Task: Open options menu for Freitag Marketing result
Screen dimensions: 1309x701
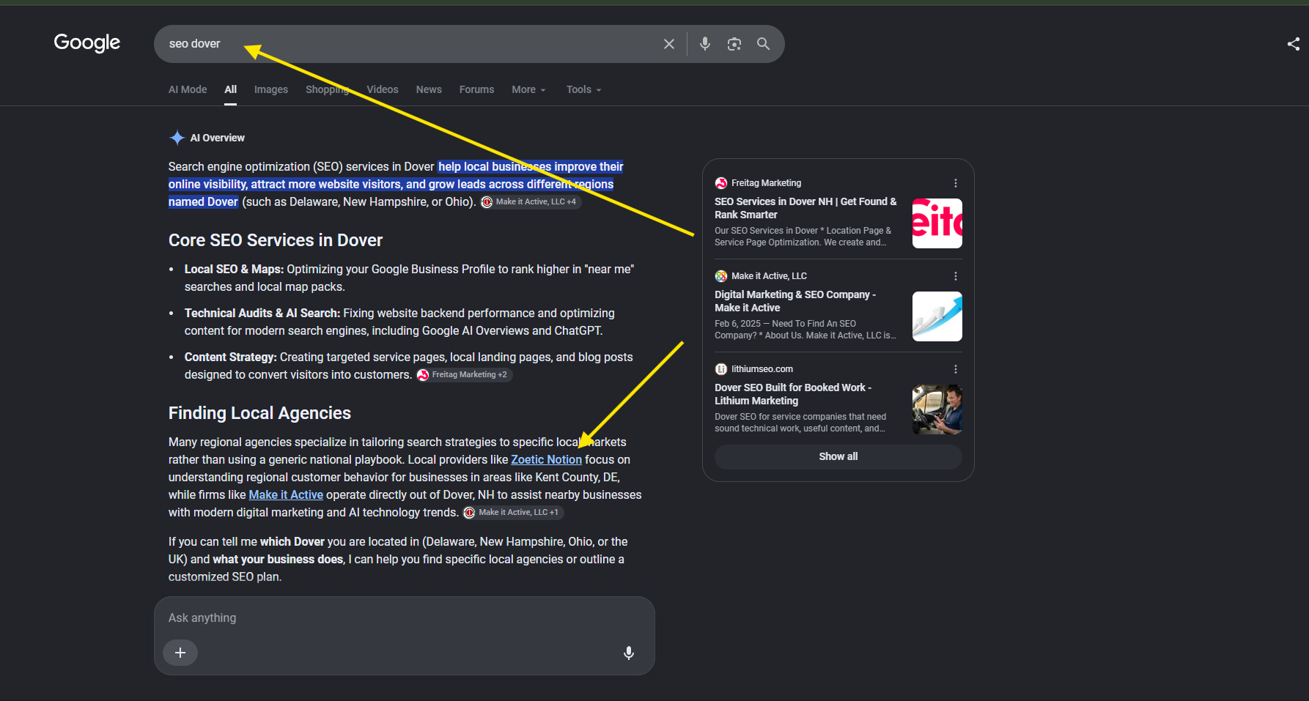Action: [956, 183]
